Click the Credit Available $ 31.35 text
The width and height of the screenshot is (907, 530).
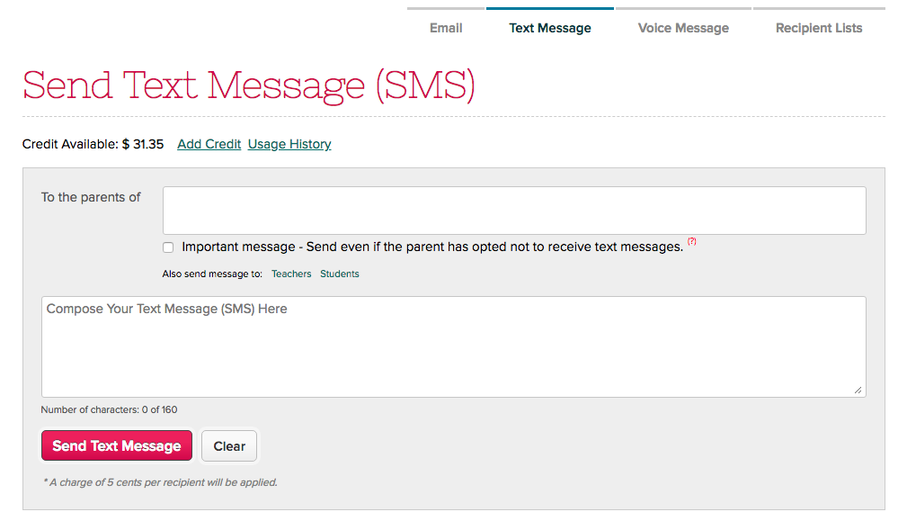pos(93,144)
